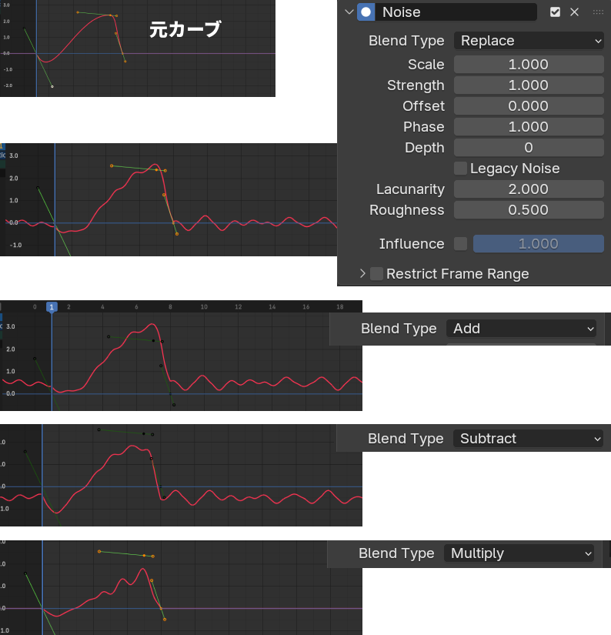Image resolution: width=611 pixels, height=635 pixels.
Task: Click the Strength value field
Action: coord(529,85)
